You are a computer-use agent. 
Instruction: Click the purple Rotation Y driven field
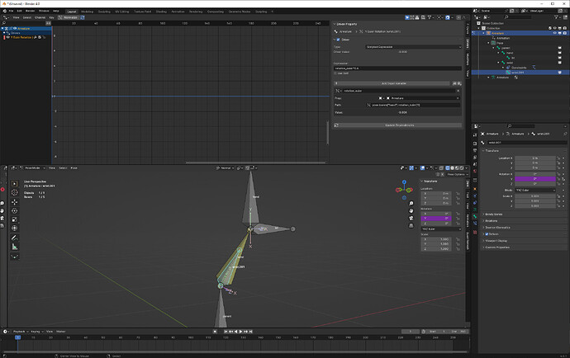535,179
